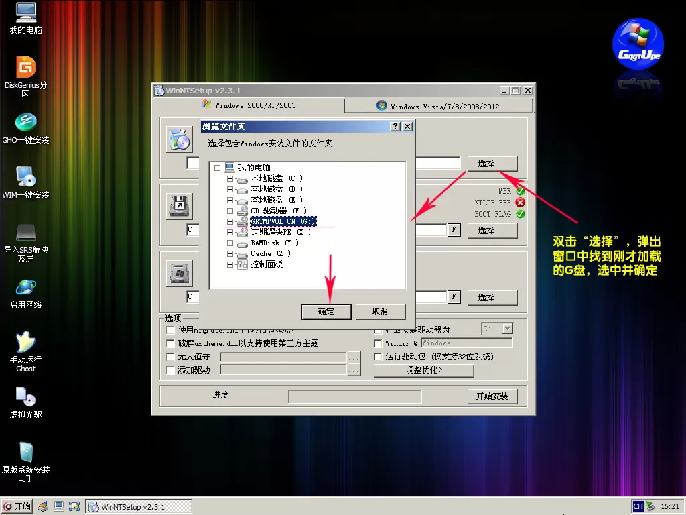
Task: Check the 添加驱动 add driver option
Action: [171, 370]
